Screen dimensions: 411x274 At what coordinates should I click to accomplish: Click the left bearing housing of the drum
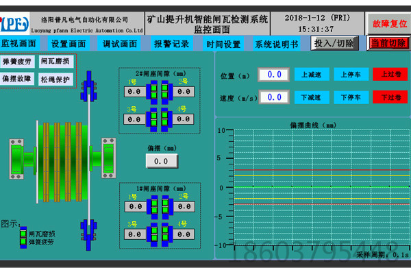click(20, 159)
